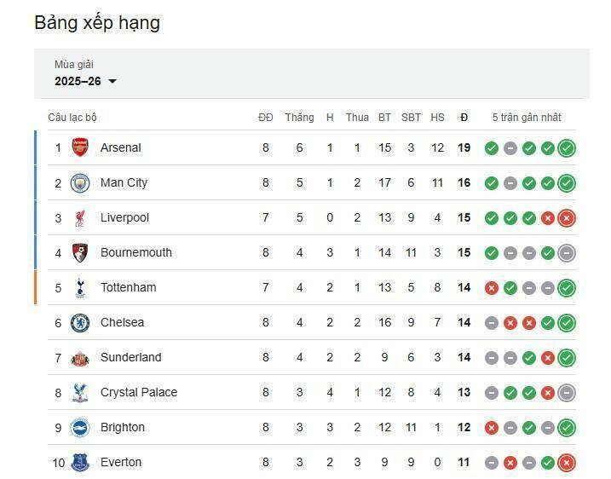The width and height of the screenshot is (611, 479).
Task: Click the Chelsea club crest
Action: point(80,322)
